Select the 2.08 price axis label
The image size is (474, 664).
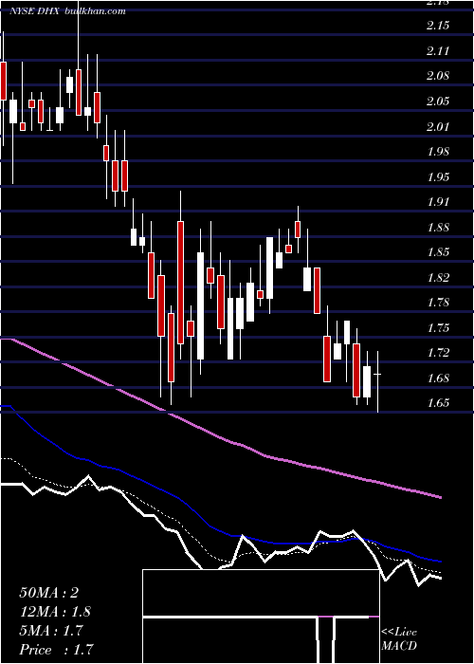438,76
